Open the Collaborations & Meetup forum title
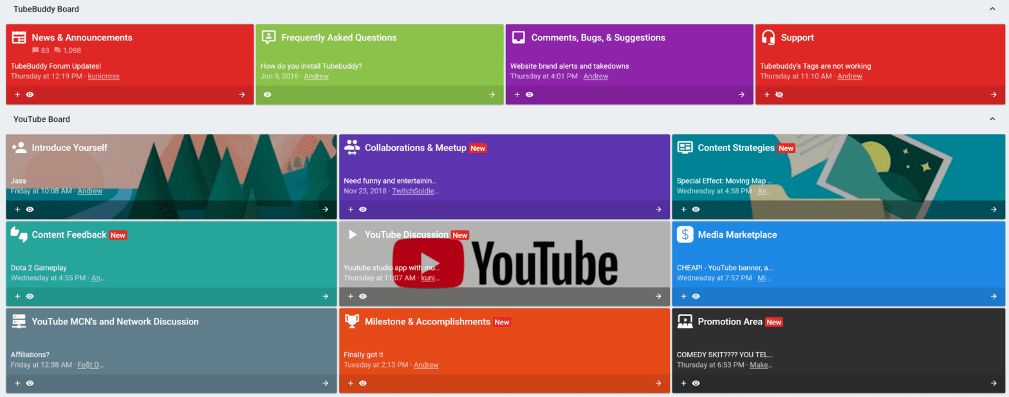Viewport: 1009px width, 397px height. [x=415, y=148]
